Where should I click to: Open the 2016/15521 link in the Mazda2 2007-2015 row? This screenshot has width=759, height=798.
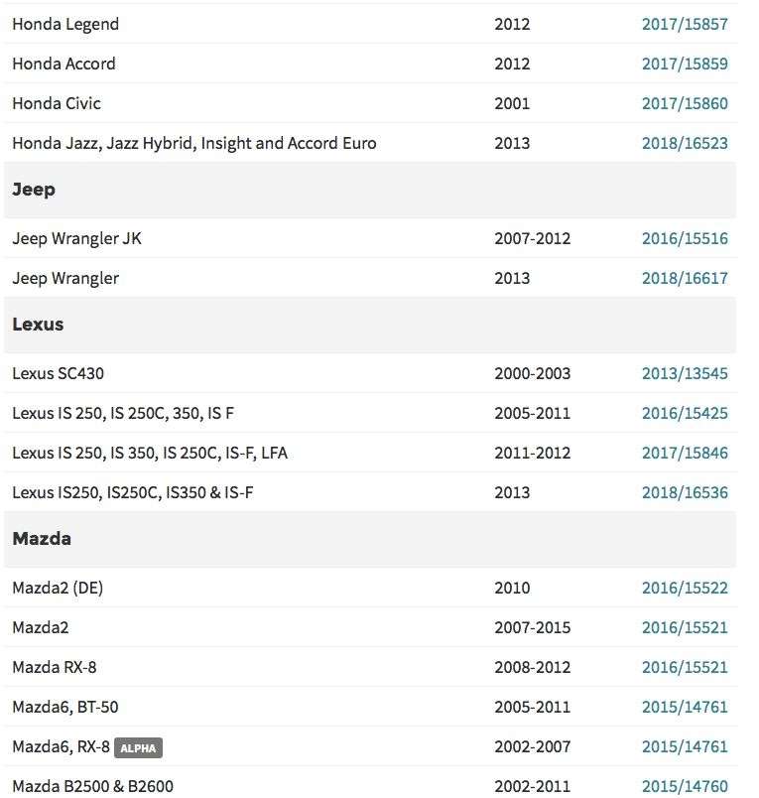click(x=685, y=627)
